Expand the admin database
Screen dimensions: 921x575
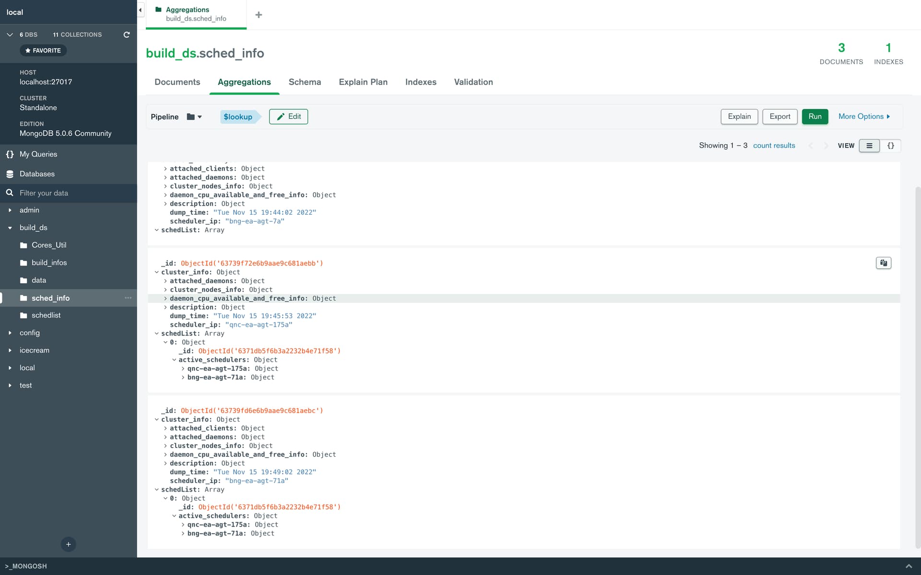tap(10, 210)
